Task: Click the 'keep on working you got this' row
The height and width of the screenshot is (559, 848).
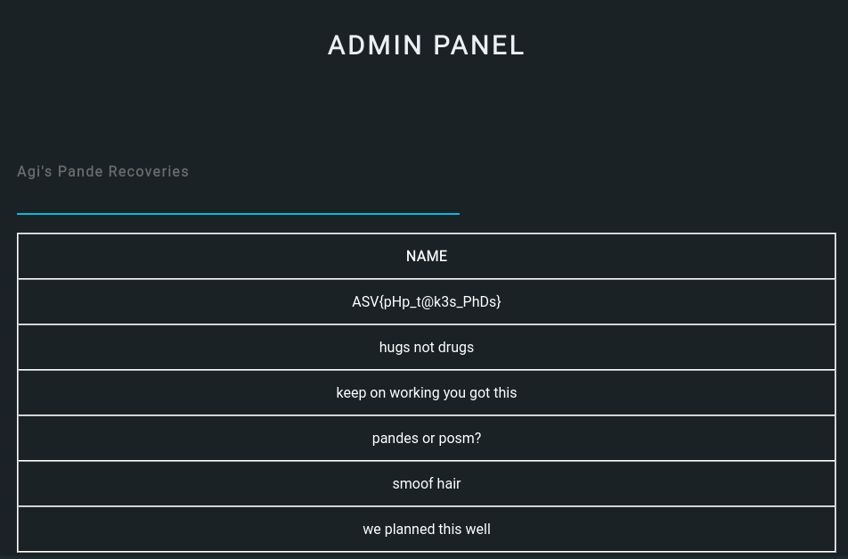Action: pyautogui.click(x=426, y=392)
